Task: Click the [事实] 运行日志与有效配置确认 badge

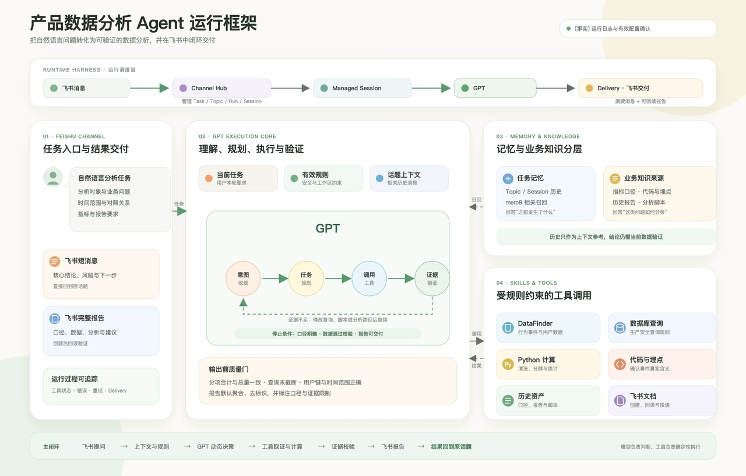Action: coord(638,29)
